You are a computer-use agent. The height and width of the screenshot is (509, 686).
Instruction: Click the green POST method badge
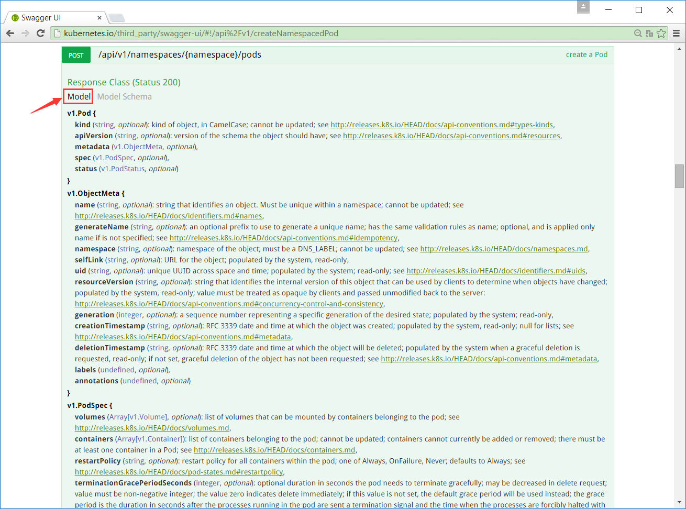[76, 55]
